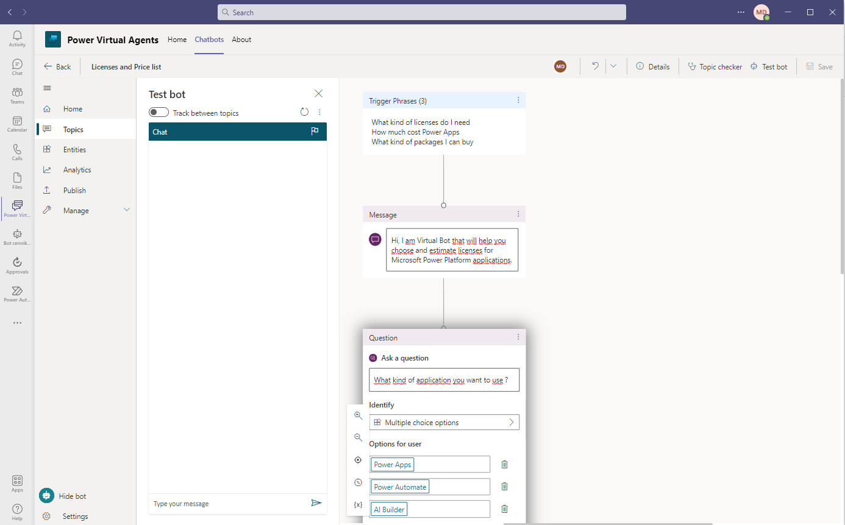The image size is (845, 525).
Task: Edit the Message node text
Action: (x=452, y=250)
